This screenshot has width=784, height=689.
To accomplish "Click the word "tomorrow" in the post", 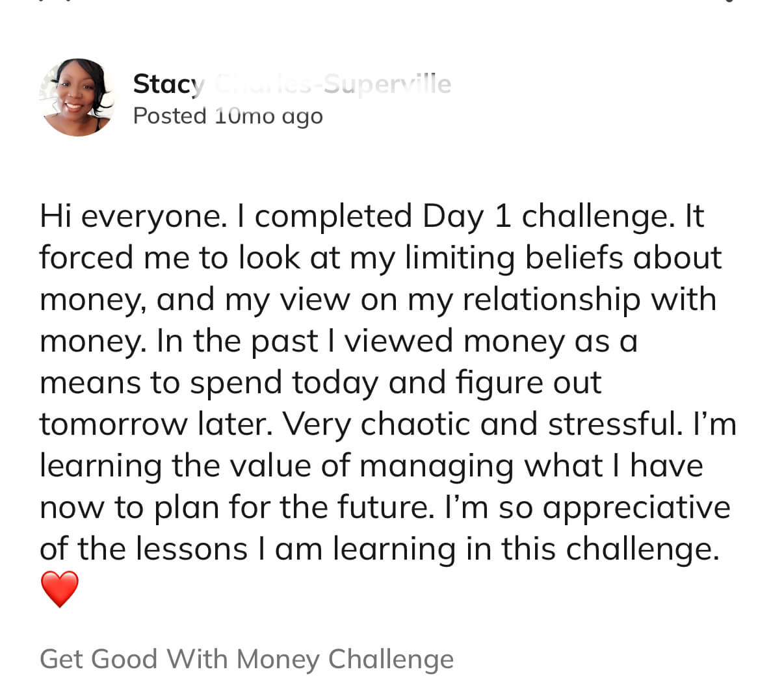I will 114,425.
